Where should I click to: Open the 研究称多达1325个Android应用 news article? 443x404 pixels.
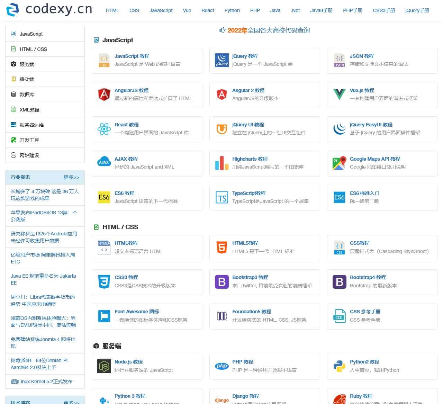click(44, 237)
